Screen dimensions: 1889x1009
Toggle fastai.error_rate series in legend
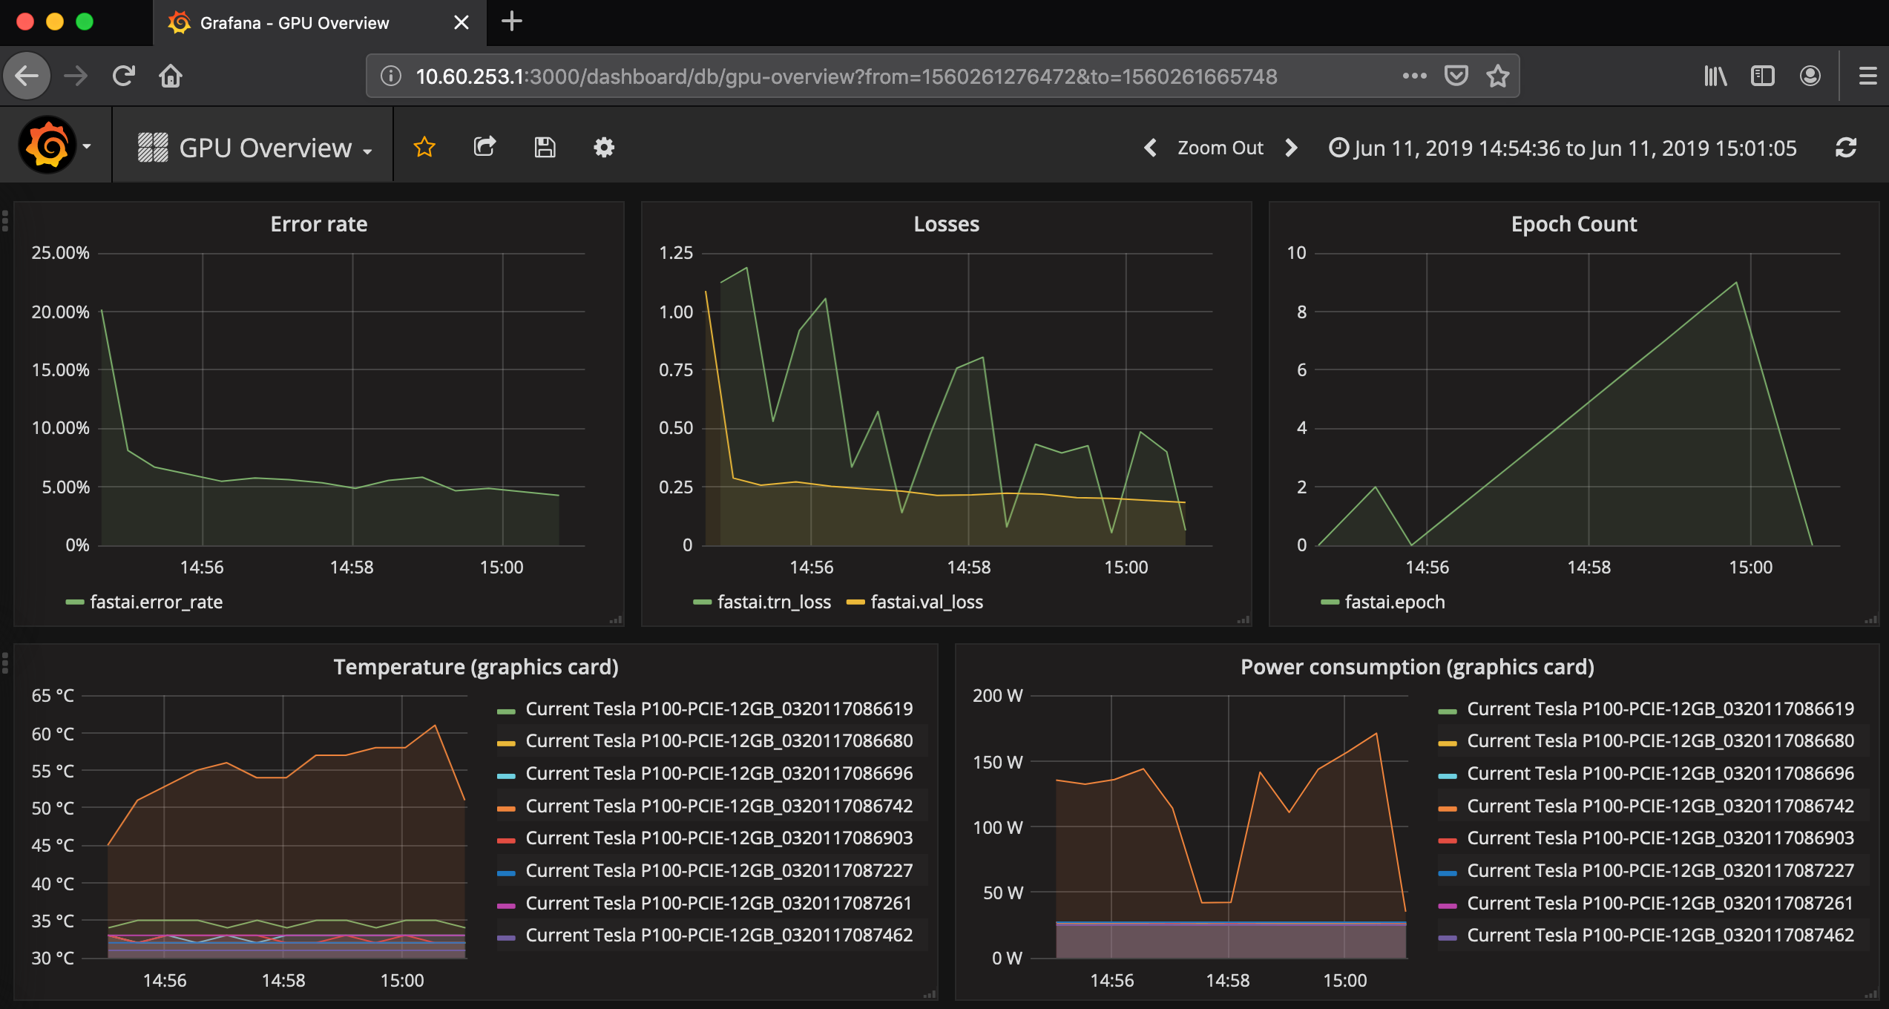[156, 602]
